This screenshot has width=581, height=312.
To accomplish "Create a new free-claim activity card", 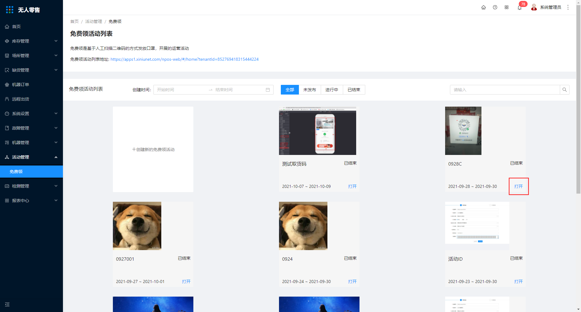I will [153, 150].
